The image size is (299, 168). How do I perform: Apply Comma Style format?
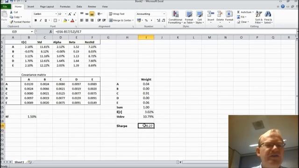[x=151, y=21]
